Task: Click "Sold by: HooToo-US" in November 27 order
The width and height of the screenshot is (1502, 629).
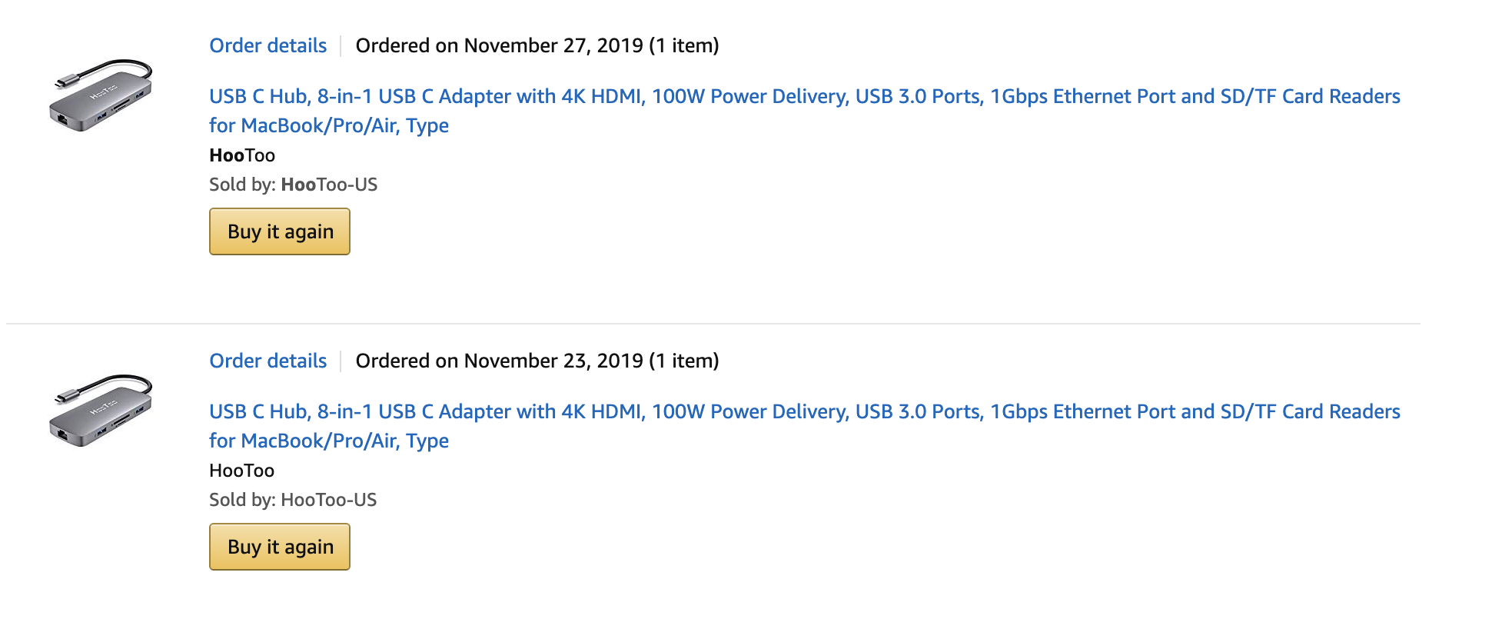Action: click(x=293, y=185)
